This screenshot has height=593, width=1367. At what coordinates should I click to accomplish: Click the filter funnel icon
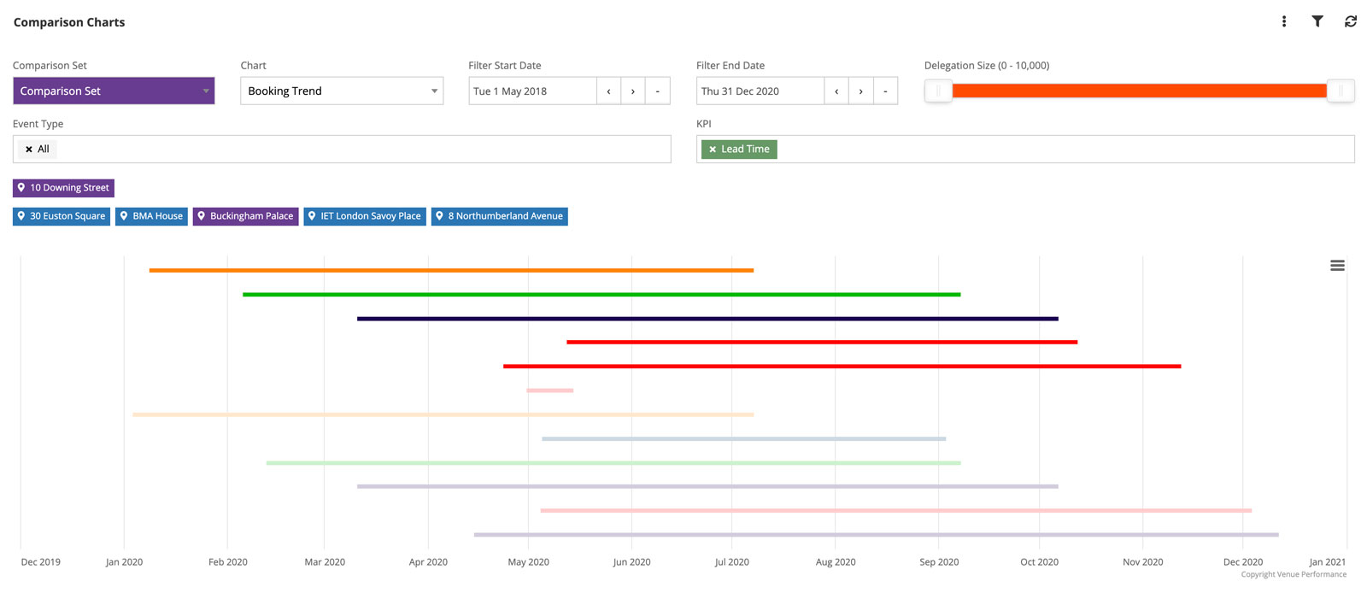pos(1317,21)
